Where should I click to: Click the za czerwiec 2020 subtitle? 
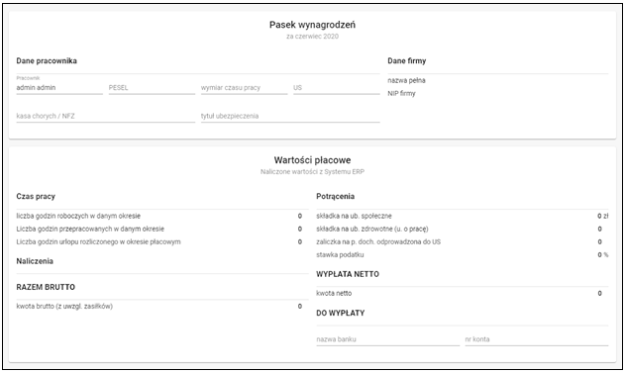313,37
